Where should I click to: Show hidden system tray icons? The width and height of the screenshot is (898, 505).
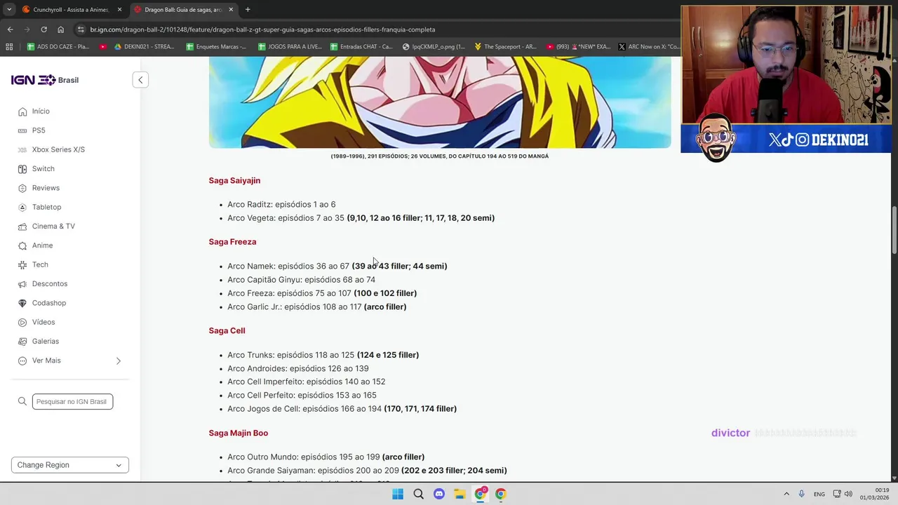(x=786, y=494)
